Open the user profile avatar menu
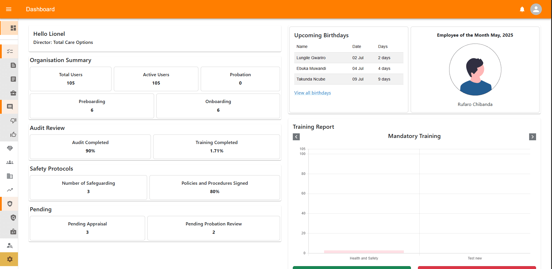Image resolution: width=552 pixels, height=269 pixels. click(536, 9)
